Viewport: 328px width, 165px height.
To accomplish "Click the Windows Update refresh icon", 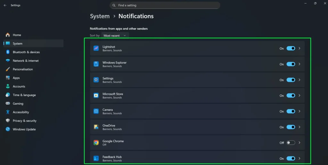I will point(8,129).
